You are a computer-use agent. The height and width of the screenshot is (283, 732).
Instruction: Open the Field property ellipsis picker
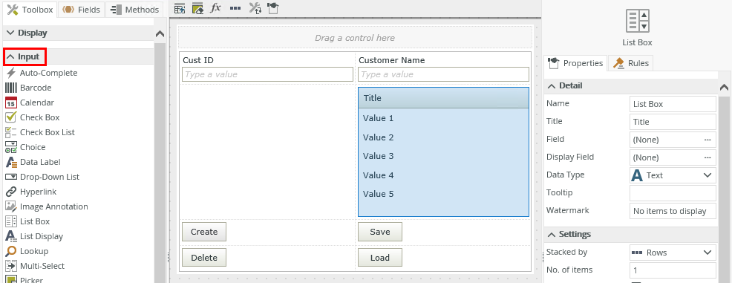[x=708, y=140]
